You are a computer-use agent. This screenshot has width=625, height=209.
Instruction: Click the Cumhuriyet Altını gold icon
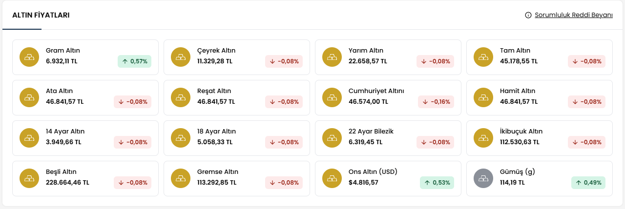pyautogui.click(x=332, y=97)
